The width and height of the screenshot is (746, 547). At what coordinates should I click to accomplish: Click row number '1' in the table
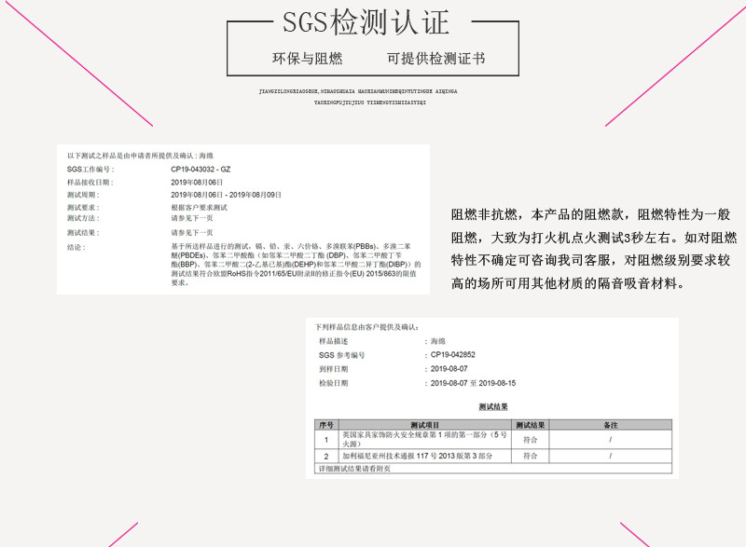click(x=326, y=440)
